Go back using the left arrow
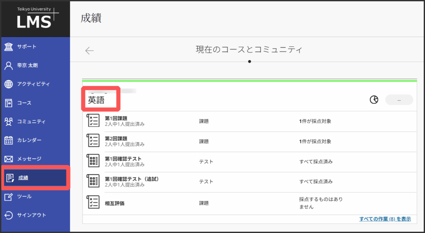425x233 pixels. (90, 50)
